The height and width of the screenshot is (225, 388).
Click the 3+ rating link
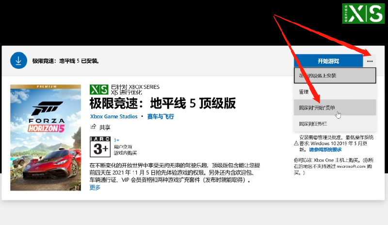(116, 140)
